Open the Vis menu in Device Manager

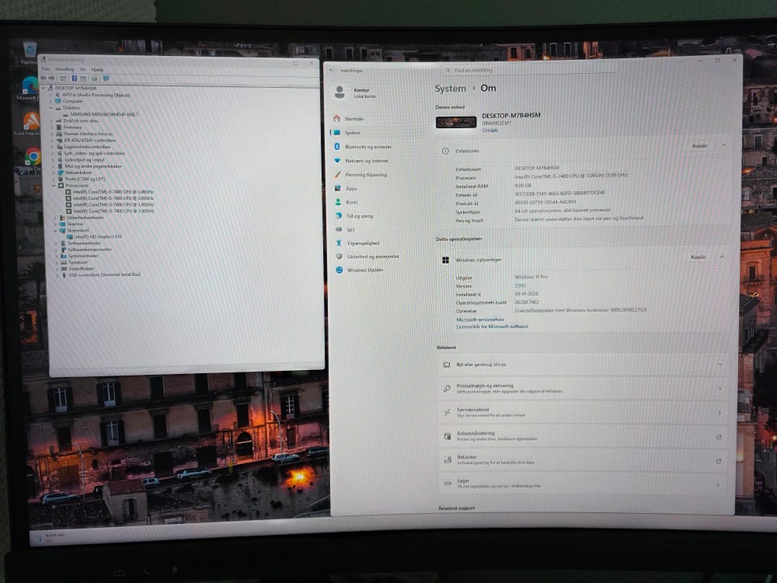coord(83,70)
